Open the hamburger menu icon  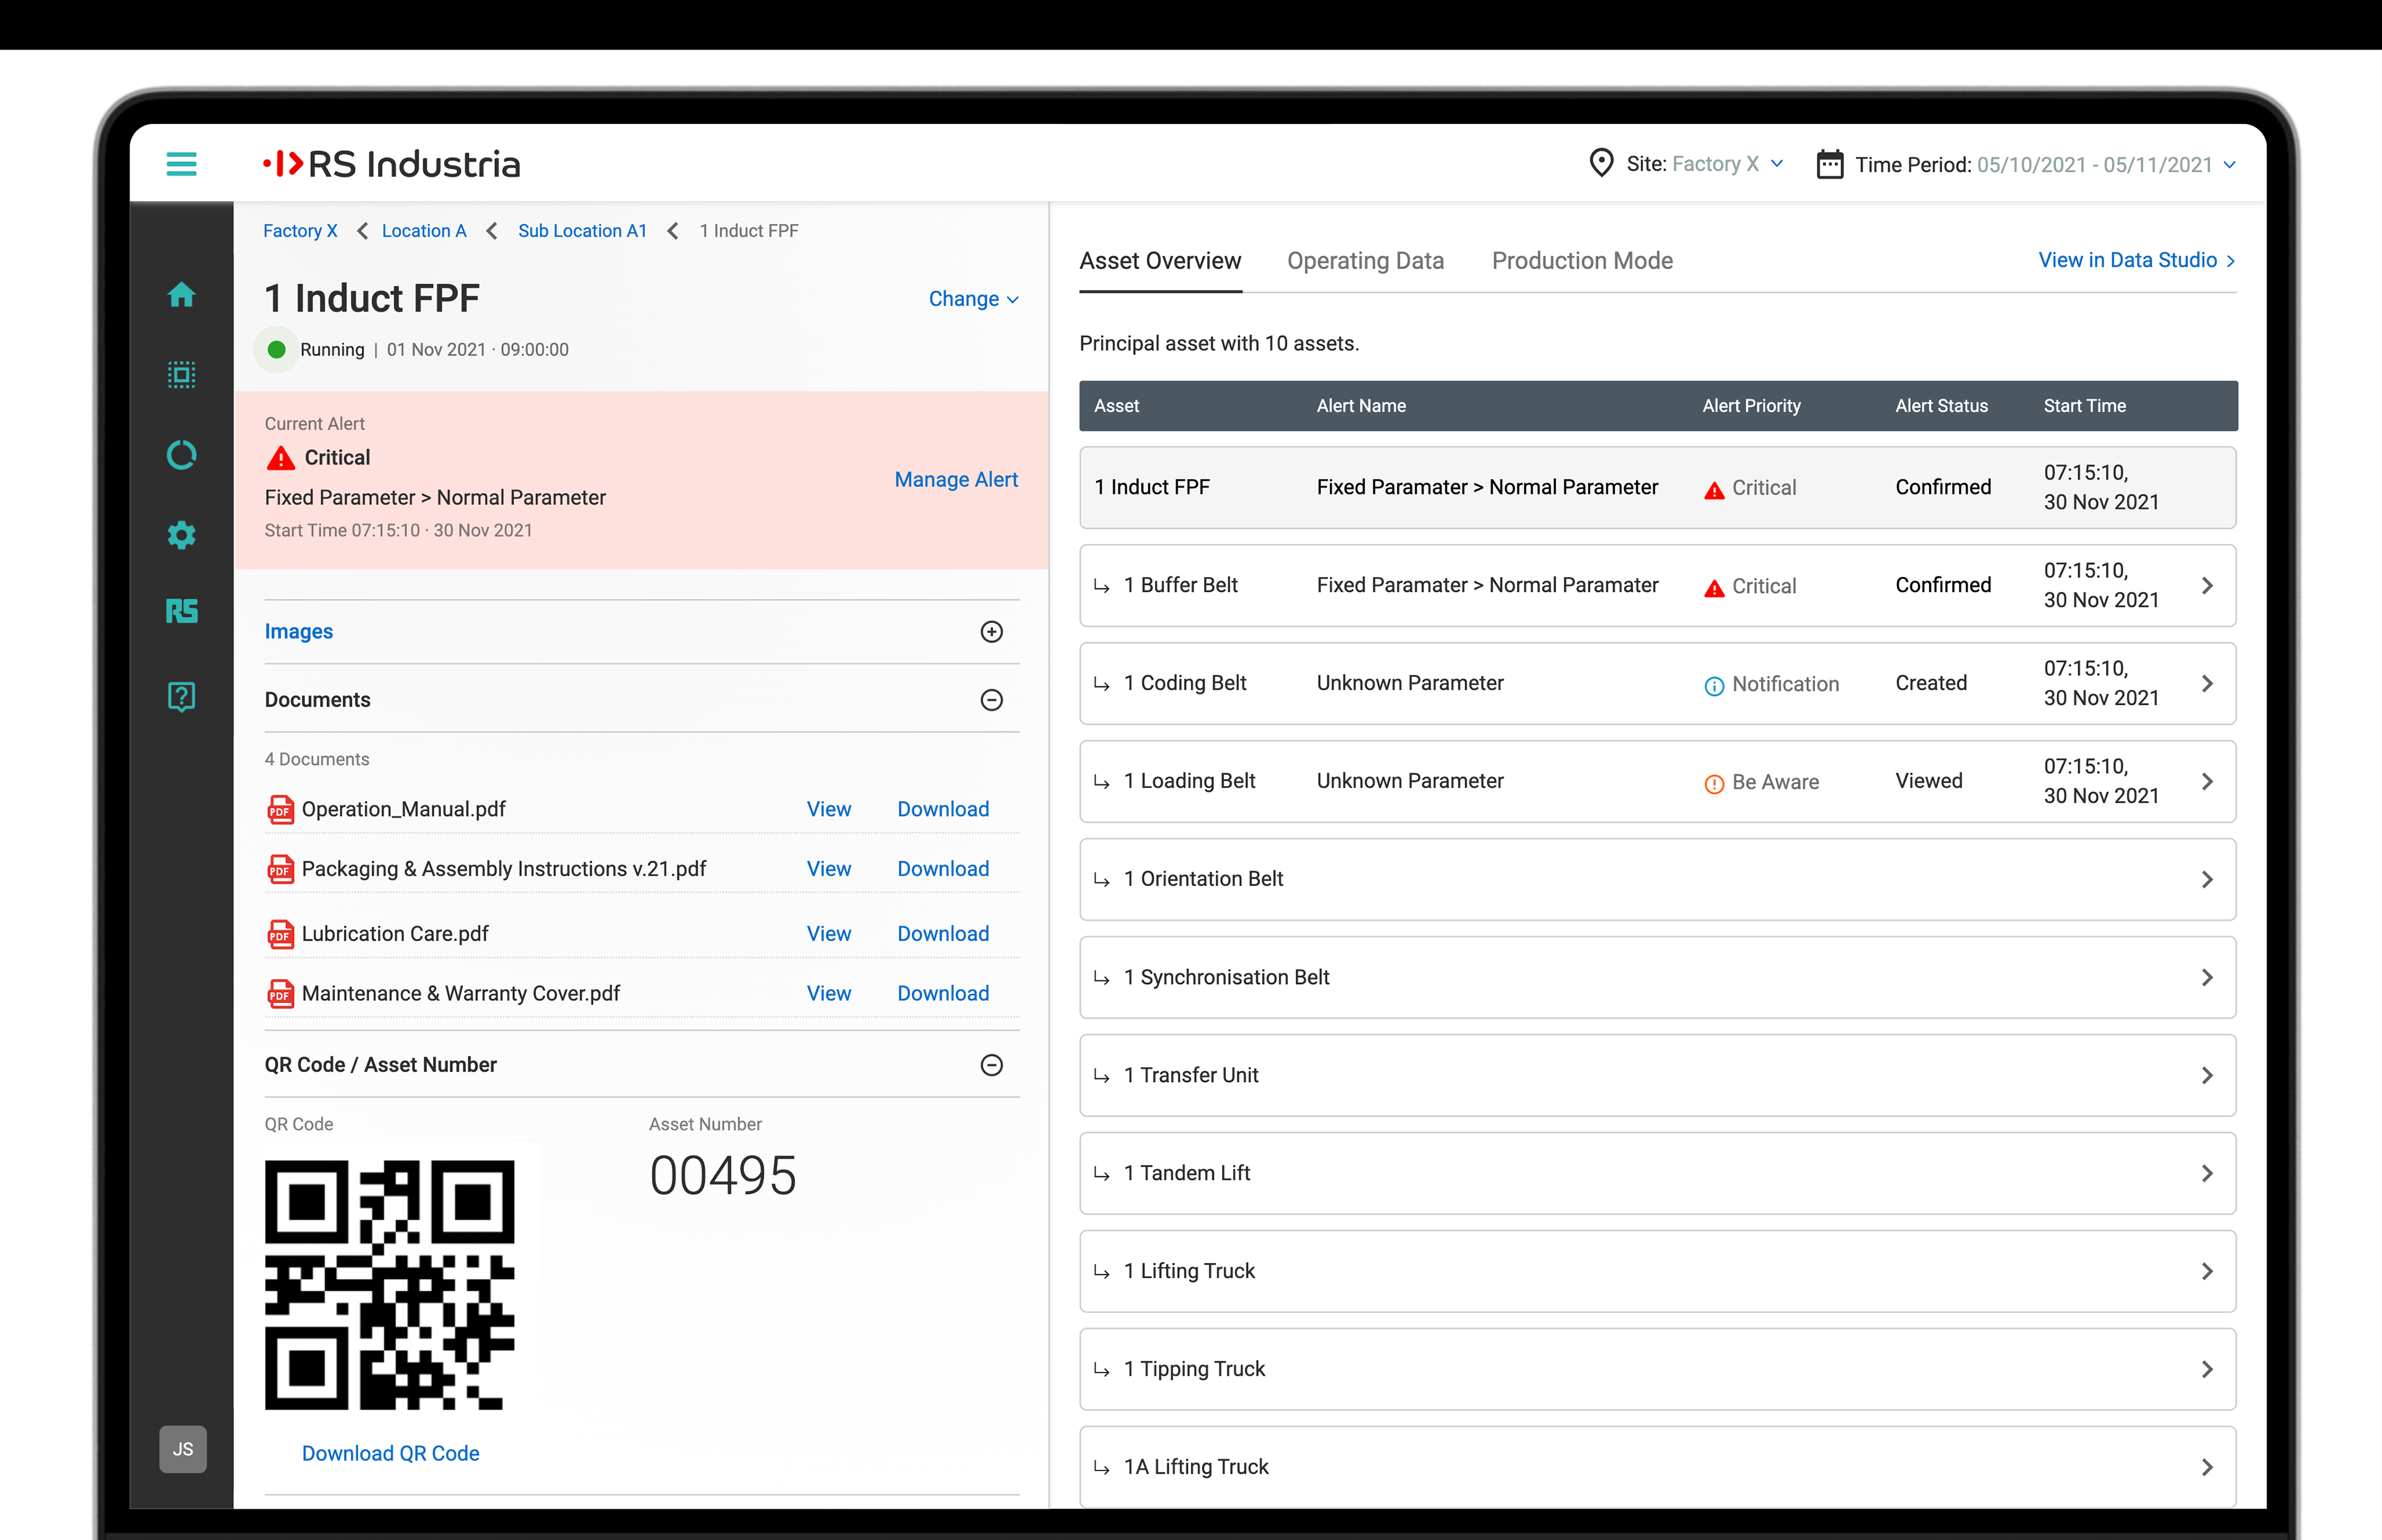coord(181,164)
